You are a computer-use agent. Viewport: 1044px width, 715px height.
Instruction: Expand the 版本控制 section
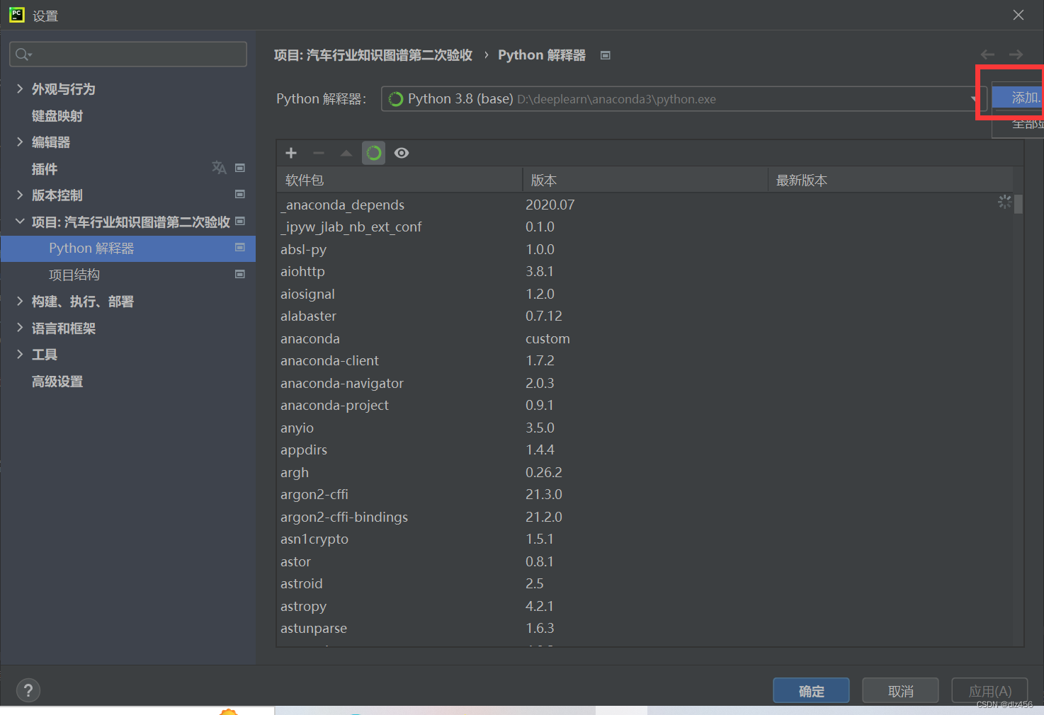point(20,195)
